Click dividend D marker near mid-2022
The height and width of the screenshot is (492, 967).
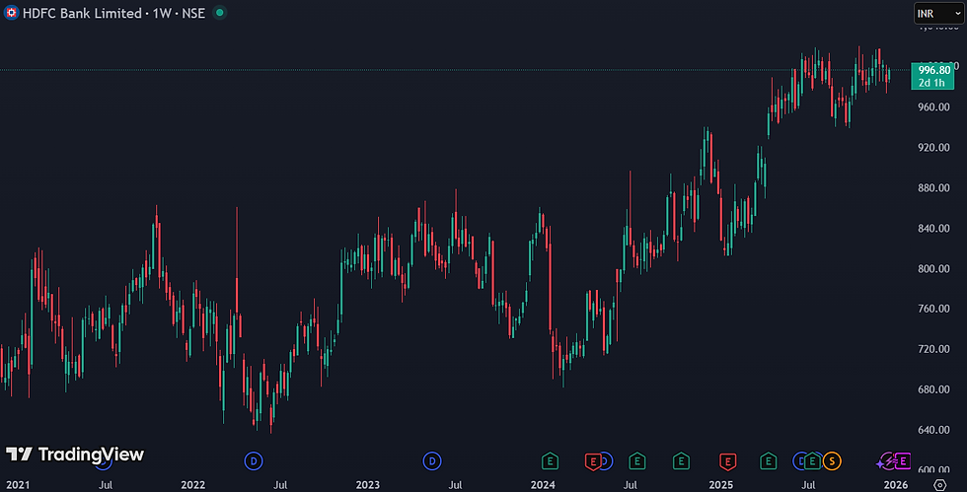pos(254,460)
